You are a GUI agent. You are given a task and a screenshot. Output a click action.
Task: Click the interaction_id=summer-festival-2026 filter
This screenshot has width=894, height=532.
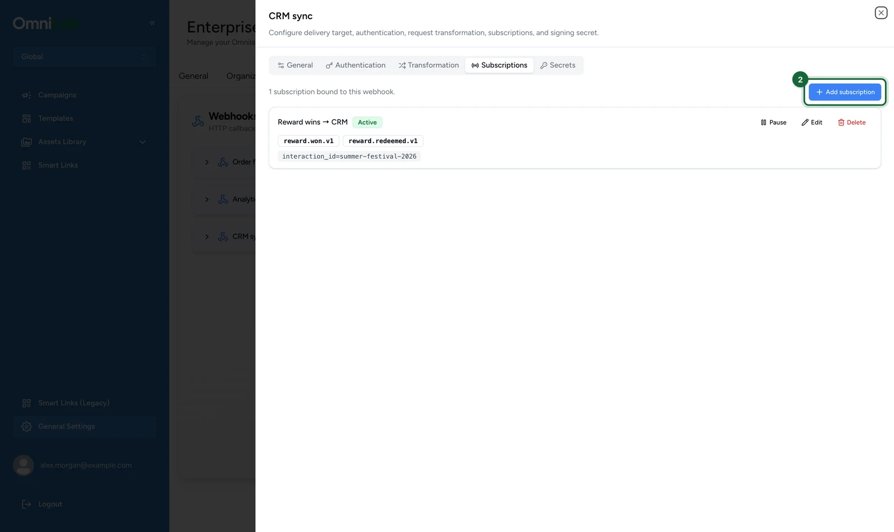pos(349,156)
